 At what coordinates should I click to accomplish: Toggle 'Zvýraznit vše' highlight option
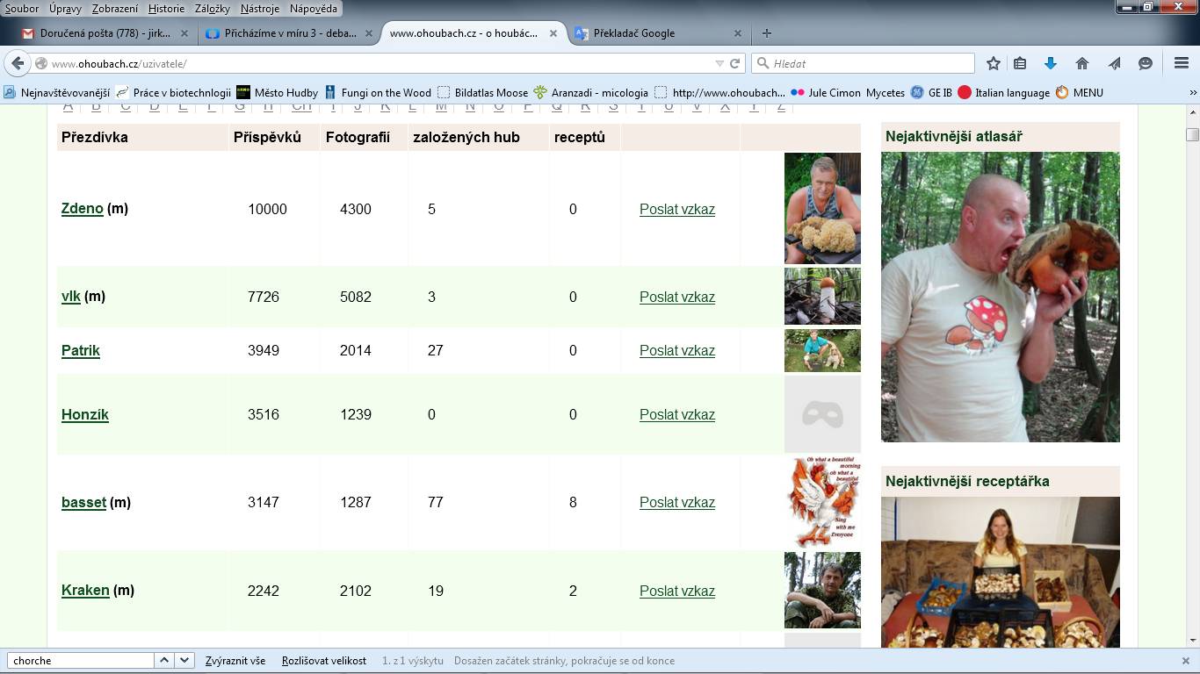(235, 661)
